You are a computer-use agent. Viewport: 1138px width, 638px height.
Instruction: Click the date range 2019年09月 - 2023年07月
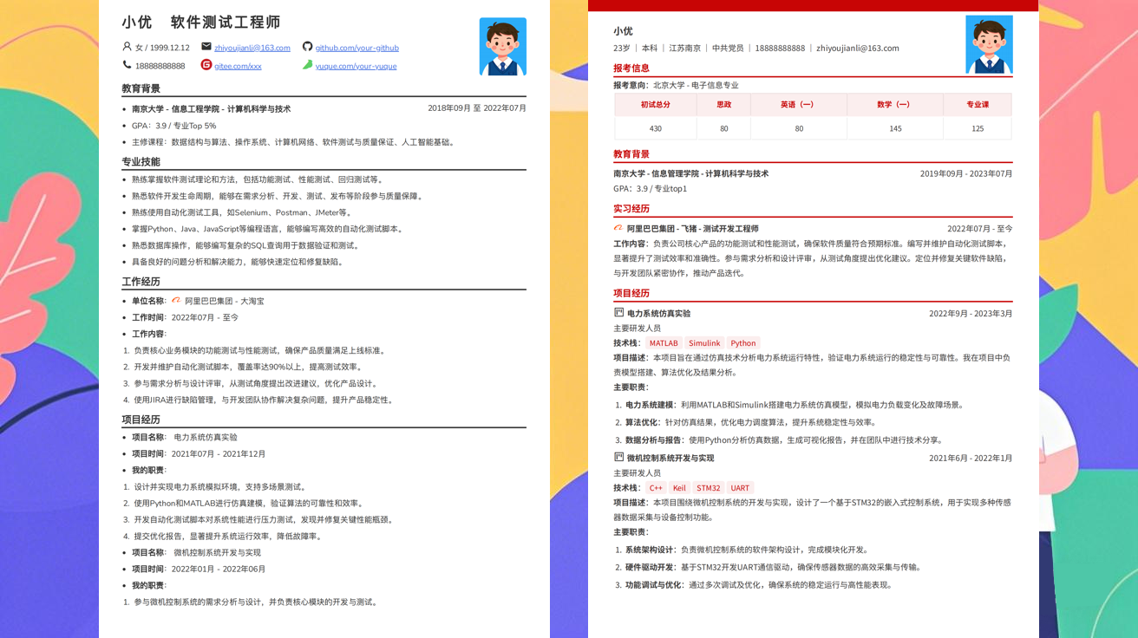tap(966, 173)
